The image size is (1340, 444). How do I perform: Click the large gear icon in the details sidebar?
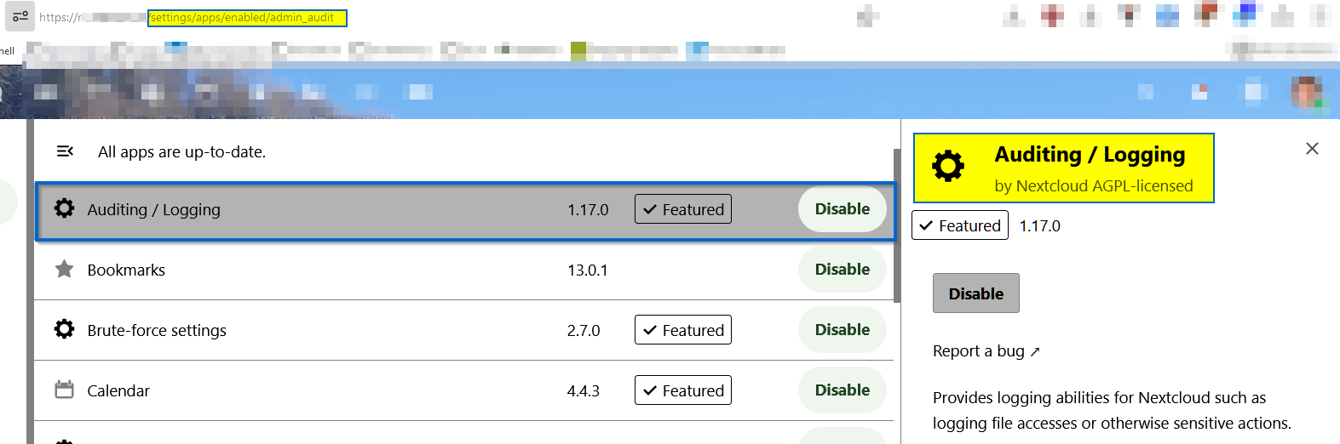947,166
